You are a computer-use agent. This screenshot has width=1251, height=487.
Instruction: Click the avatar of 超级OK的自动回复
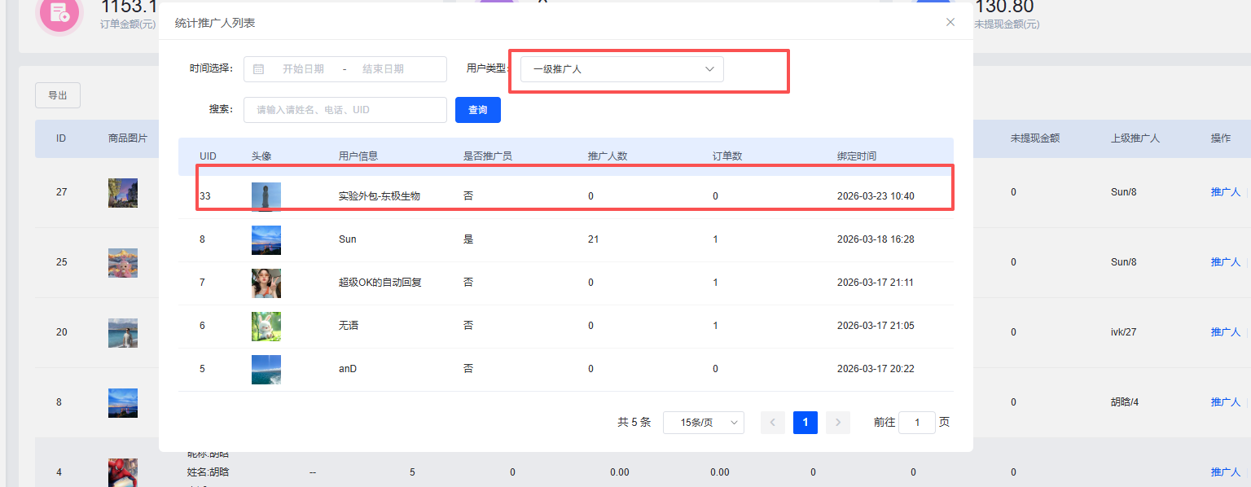point(266,283)
